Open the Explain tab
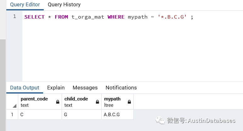 click(56, 88)
